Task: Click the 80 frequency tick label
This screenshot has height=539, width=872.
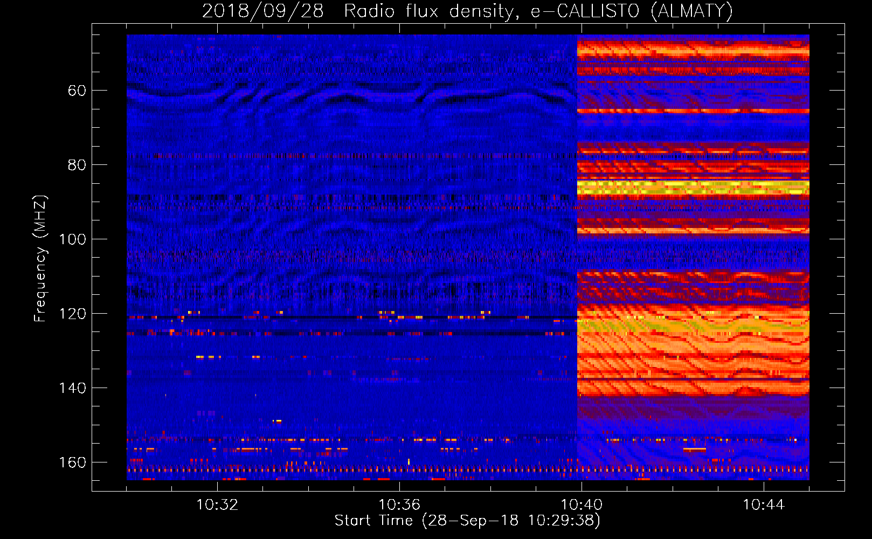Action: click(x=77, y=165)
